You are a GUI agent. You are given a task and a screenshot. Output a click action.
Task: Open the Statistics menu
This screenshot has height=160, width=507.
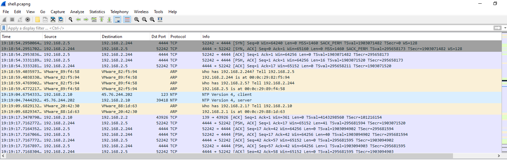point(97,12)
